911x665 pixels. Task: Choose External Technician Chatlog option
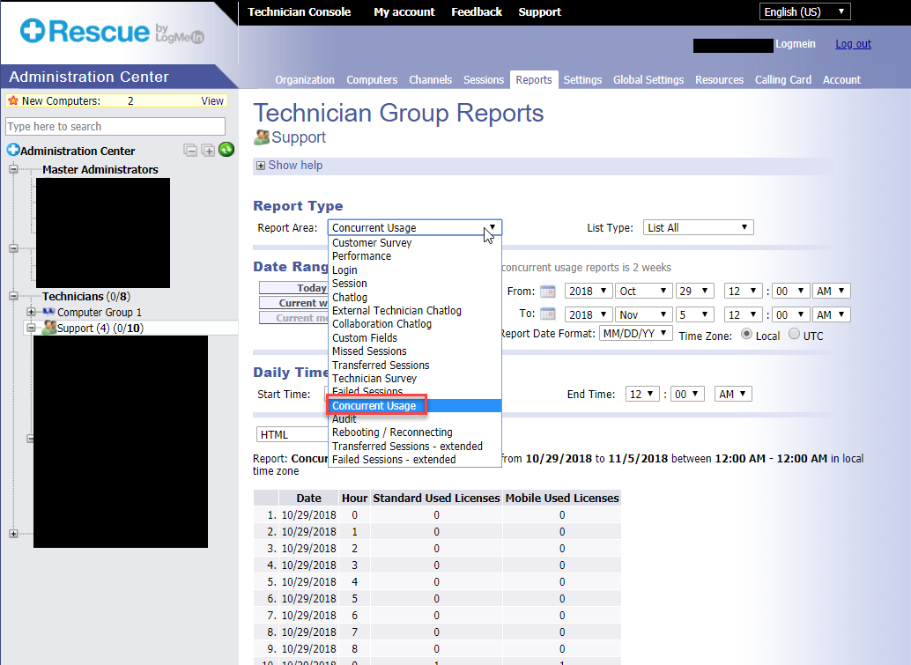[414, 311]
